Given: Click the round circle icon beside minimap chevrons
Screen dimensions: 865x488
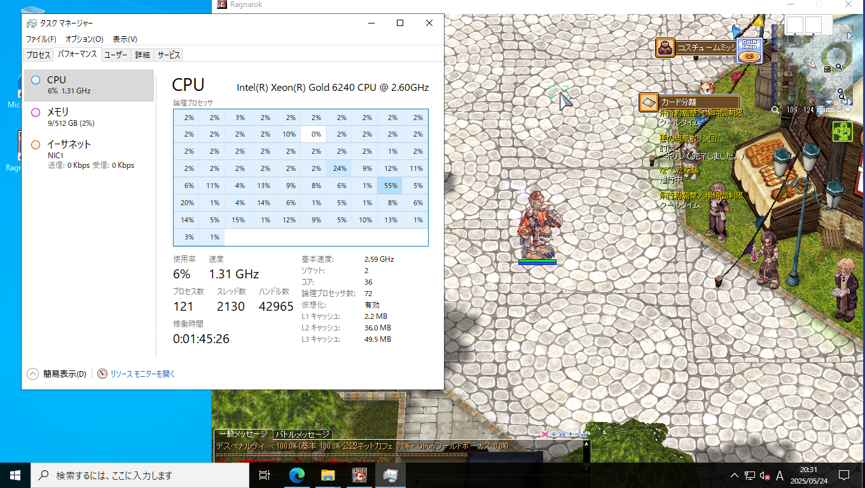Looking at the screenshot, I should coord(848,110).
